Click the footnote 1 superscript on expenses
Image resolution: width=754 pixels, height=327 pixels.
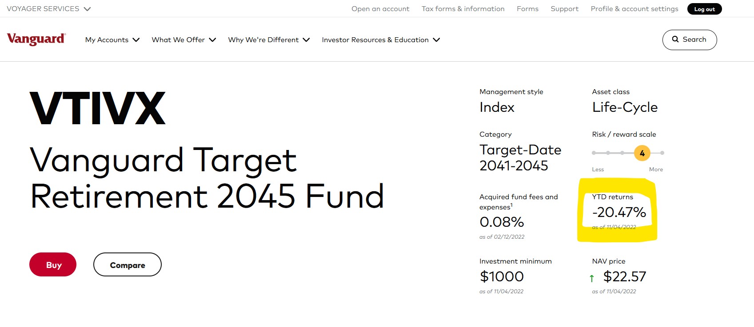coord(511,205)
